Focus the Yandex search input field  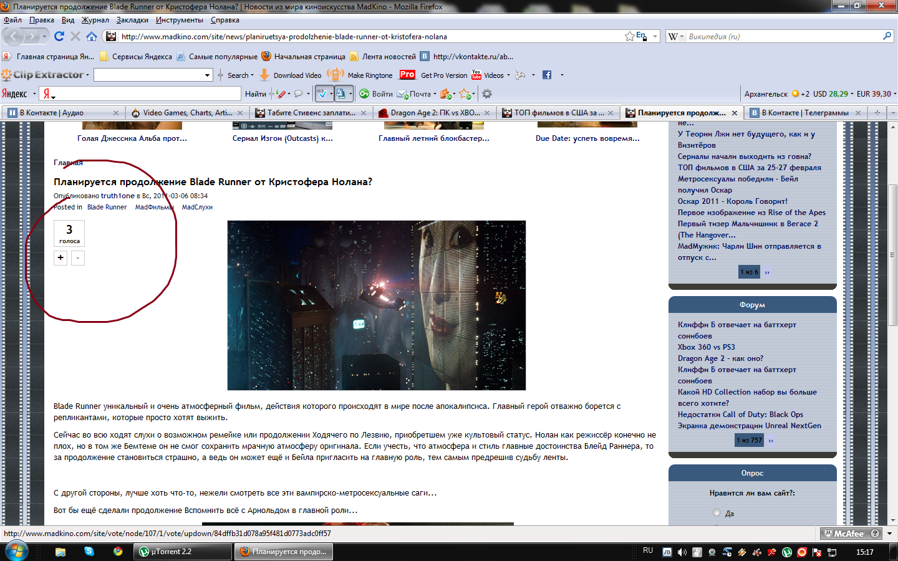(140, 93)
